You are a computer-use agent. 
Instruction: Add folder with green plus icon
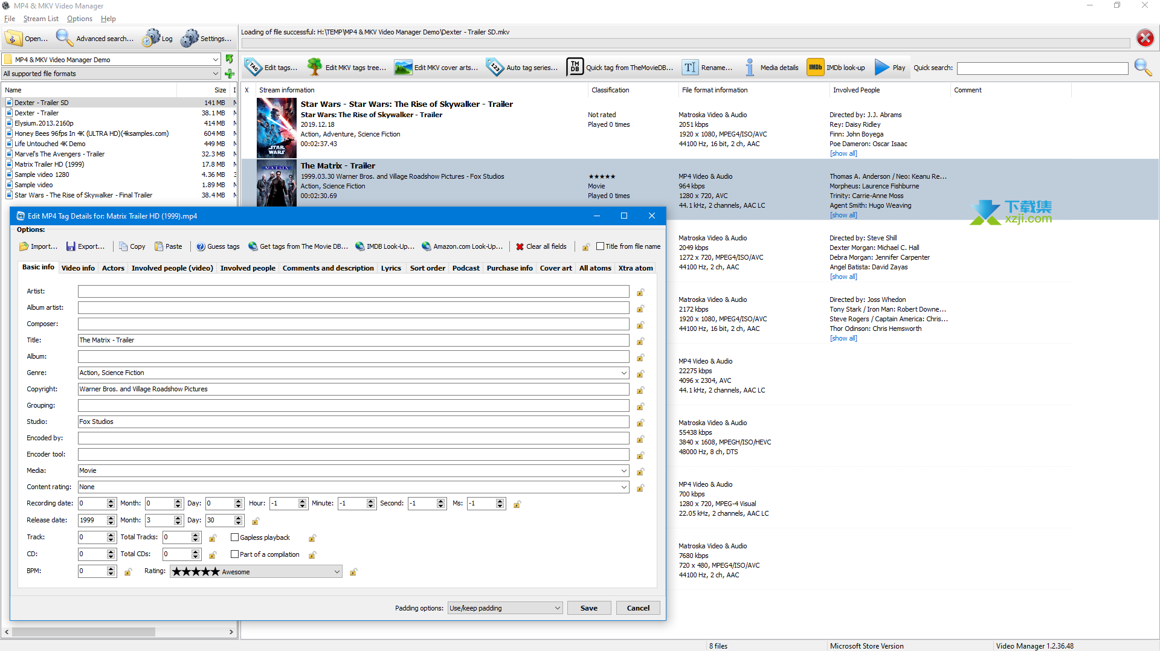tap(230, 74)
